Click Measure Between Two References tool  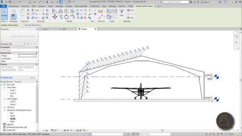click(101, 17)
